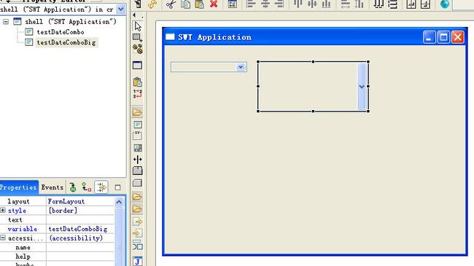Click the help property row
Image resolution: width=474 pixels, height=266 pixels.
[58, 257]
